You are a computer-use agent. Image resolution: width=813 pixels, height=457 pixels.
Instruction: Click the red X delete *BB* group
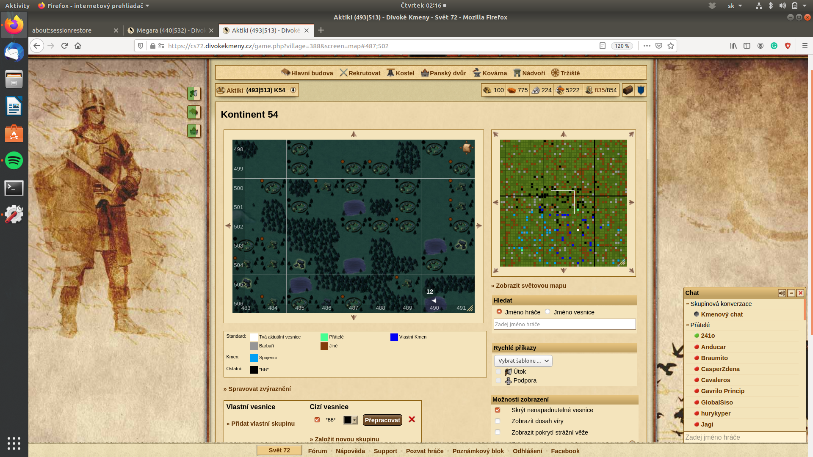[x=412, y=419]
